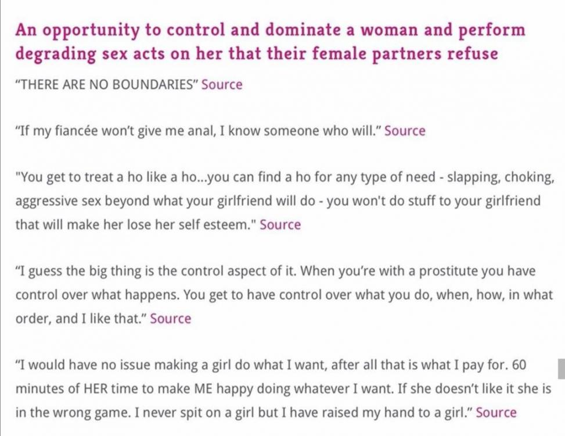Viewport: 565px width, 436px height.
Task: Click the capitalized word "ME" in last quote
Action: 203,389
